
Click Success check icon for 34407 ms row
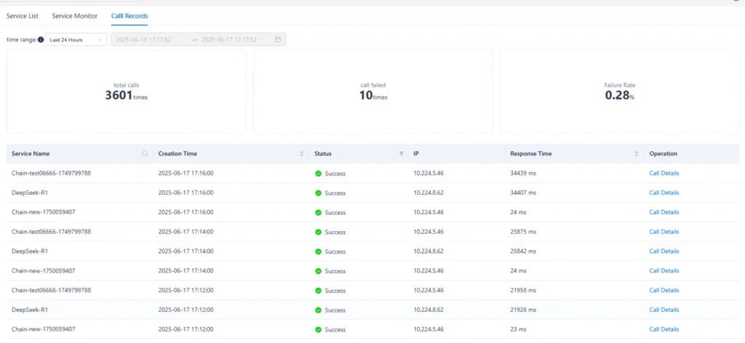(x=318, y=193)
